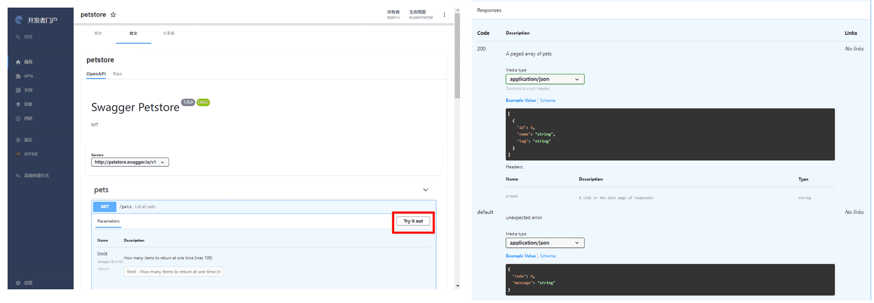Click the default response example JSON block
Image resolution: width=874 pixels, height=303 pixels.
pyautogui.click(x=670, y=280)
